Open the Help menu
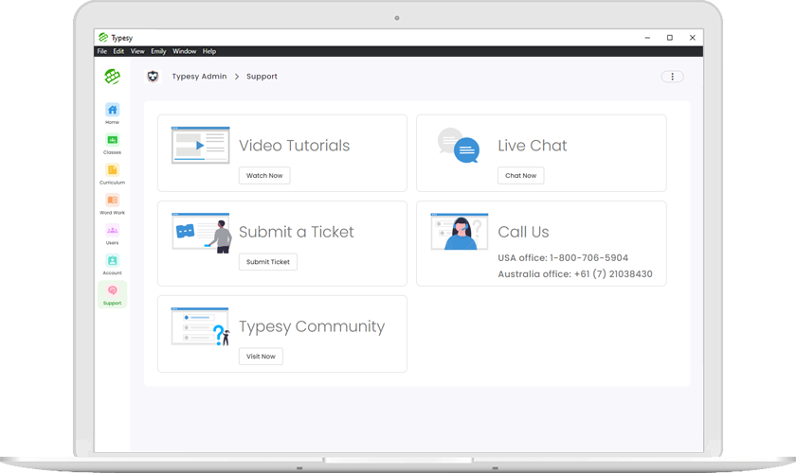The height and width of the screenshot is (473, 796). point(209,51)
